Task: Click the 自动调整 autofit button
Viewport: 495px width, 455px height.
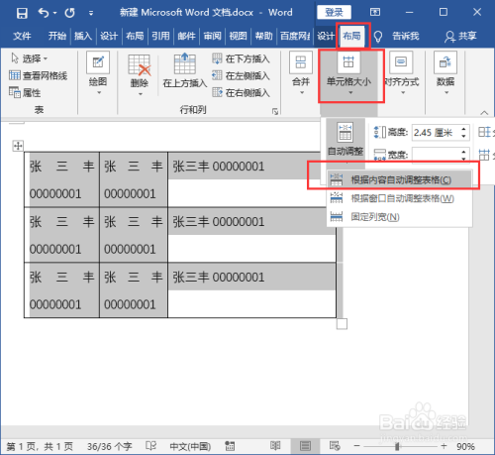Action: [x=346, y=141]
